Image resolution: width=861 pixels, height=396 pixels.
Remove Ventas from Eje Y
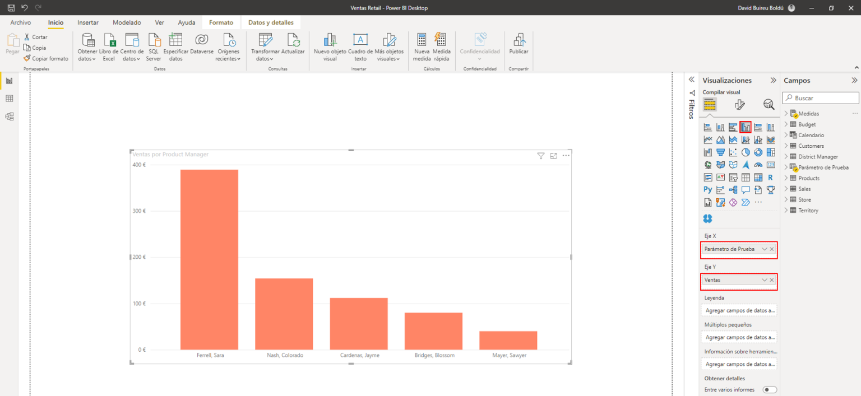pos(772,279)
